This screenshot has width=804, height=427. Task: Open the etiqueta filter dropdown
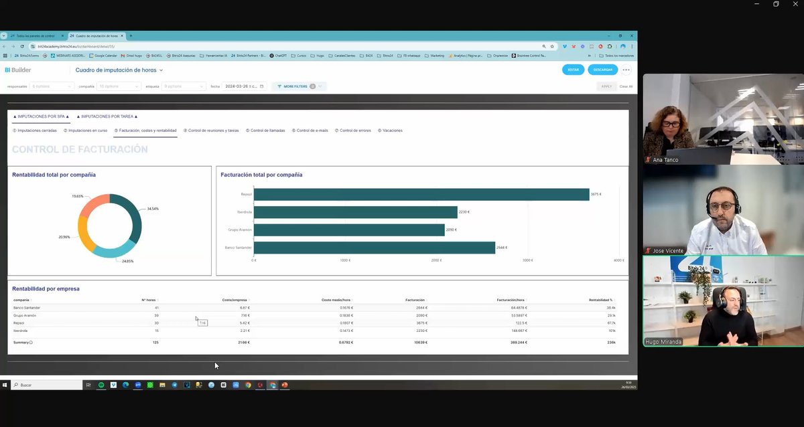184,86
